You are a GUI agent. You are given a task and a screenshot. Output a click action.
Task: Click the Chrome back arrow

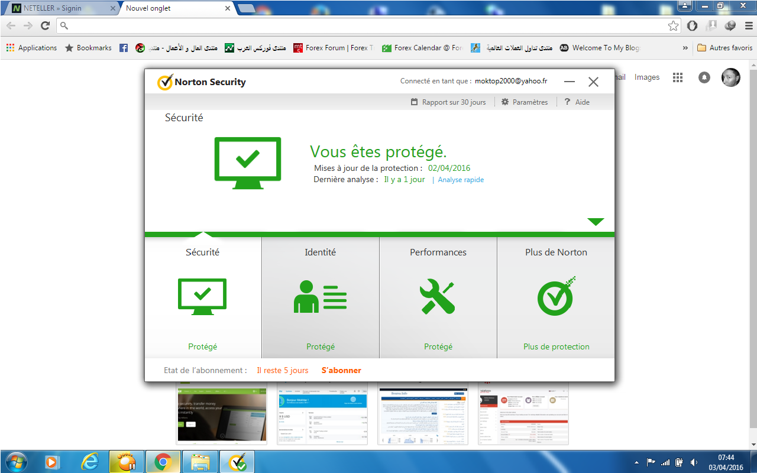11,25
